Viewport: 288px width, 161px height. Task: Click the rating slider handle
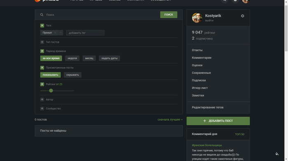click(51, 91)
